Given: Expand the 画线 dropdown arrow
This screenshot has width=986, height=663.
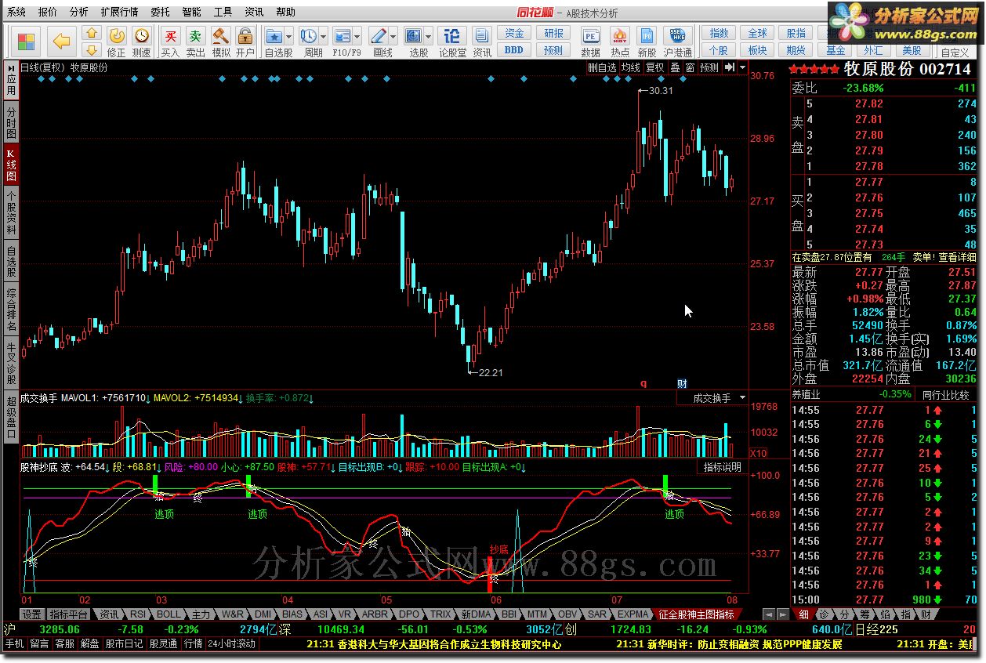Looking at the screenshot, I should [394, 37].
